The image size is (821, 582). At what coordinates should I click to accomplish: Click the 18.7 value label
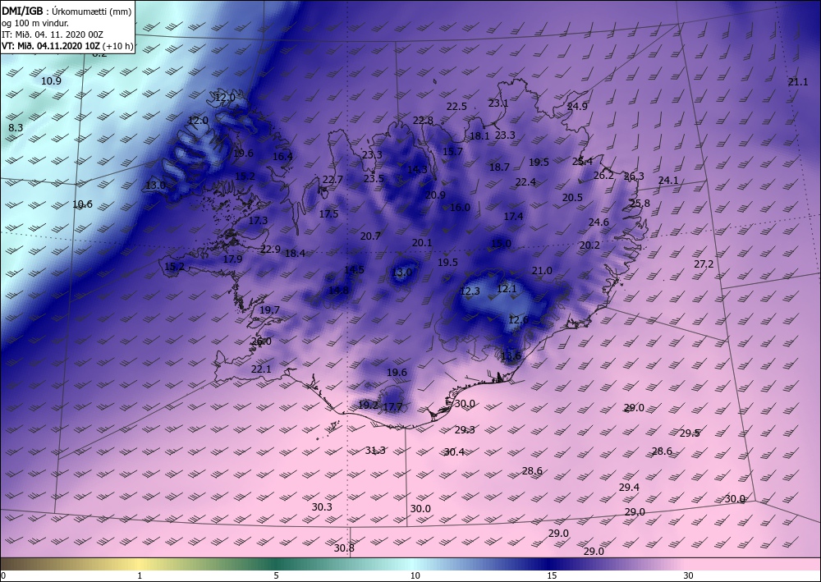point(499,167)
